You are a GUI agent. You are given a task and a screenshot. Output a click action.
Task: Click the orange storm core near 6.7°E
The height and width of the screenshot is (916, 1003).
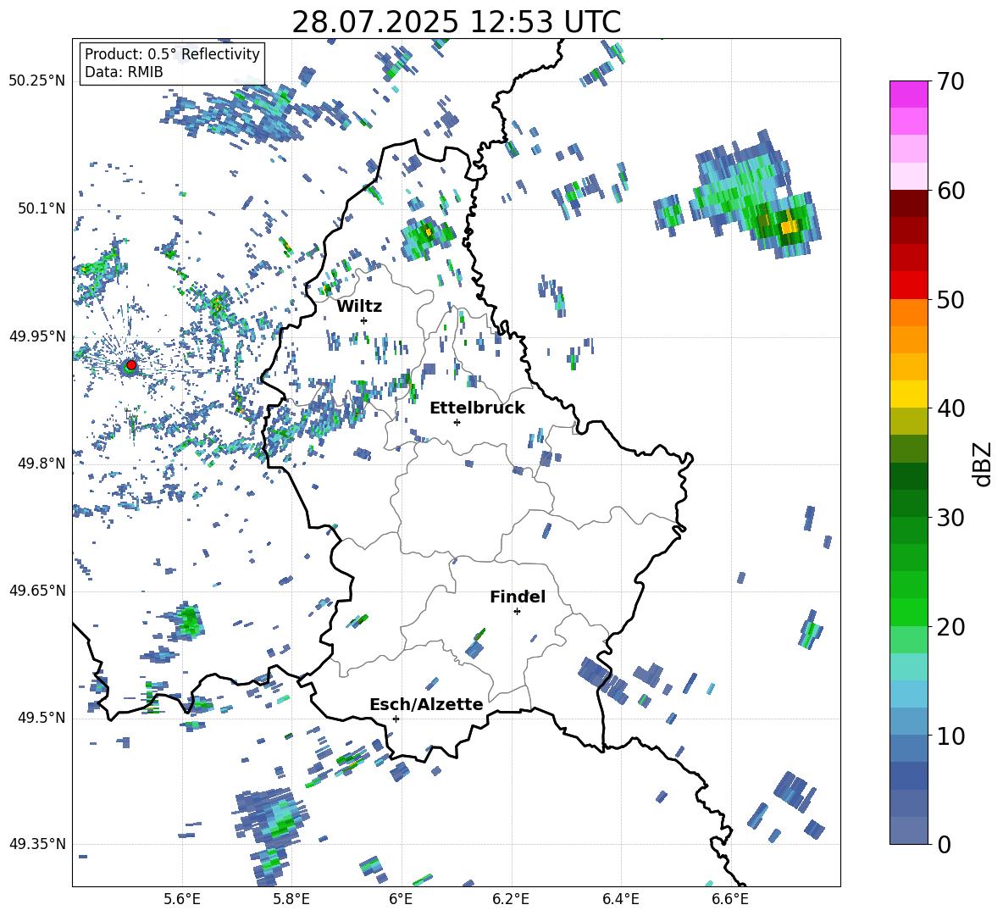[x=790, y=225]
